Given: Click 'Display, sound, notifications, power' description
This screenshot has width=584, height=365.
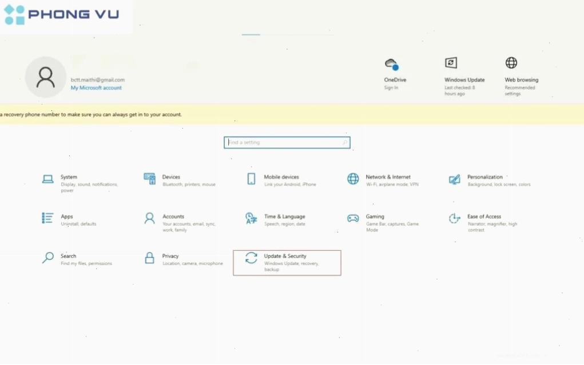Looking at the screenshot, I should 89,187.
